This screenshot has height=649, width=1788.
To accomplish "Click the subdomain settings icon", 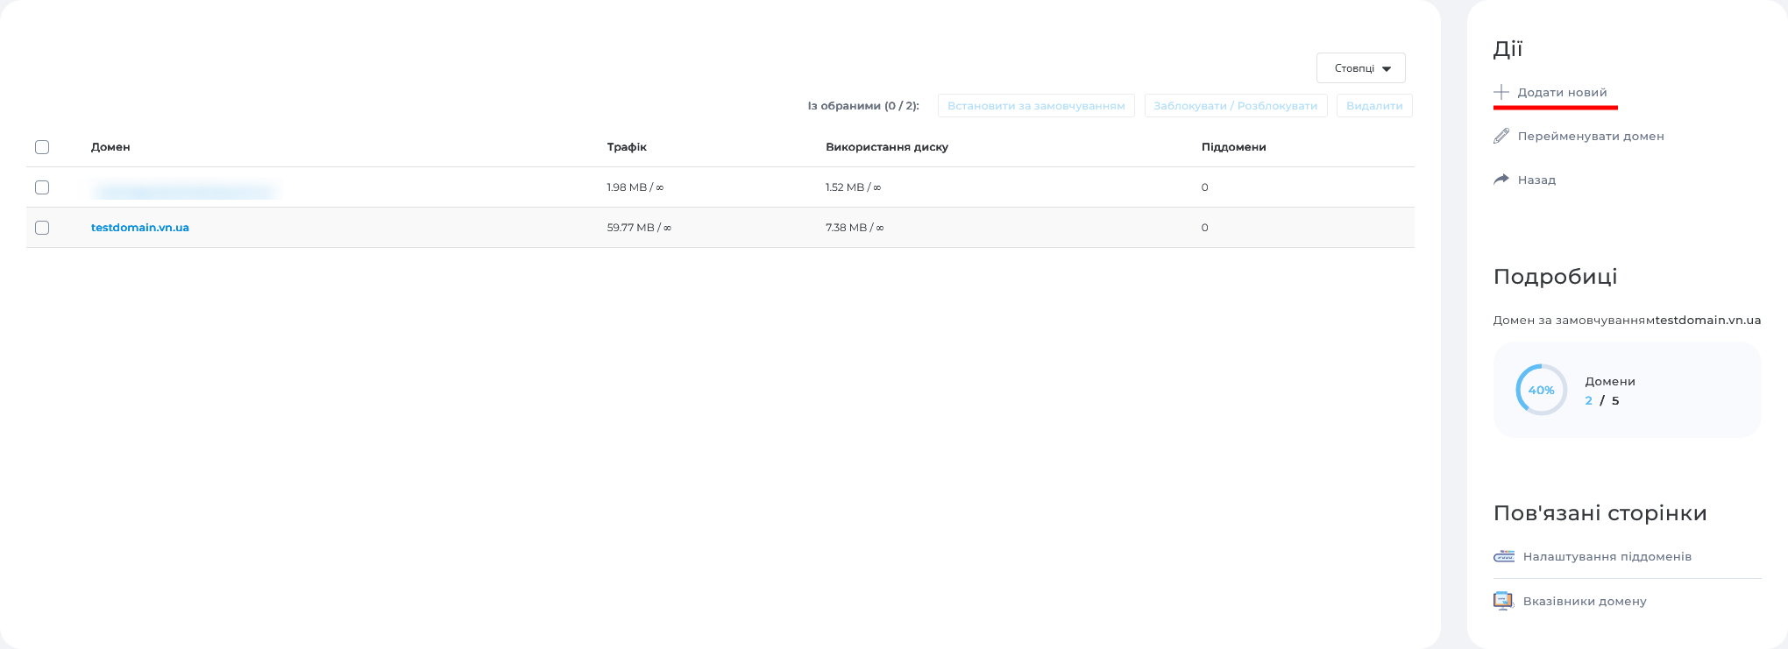I will coord(1504,556).
